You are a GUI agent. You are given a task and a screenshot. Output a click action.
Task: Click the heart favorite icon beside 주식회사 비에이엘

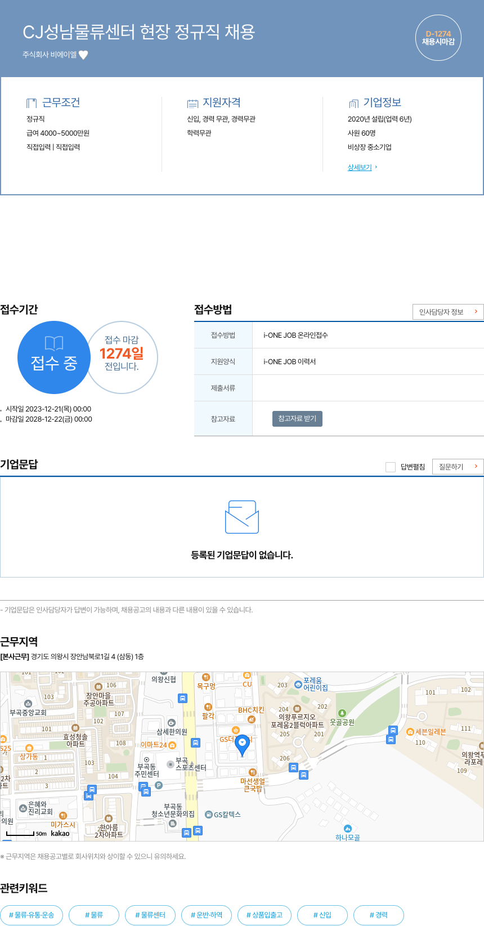pyautogui.click(x=83, y=55)
